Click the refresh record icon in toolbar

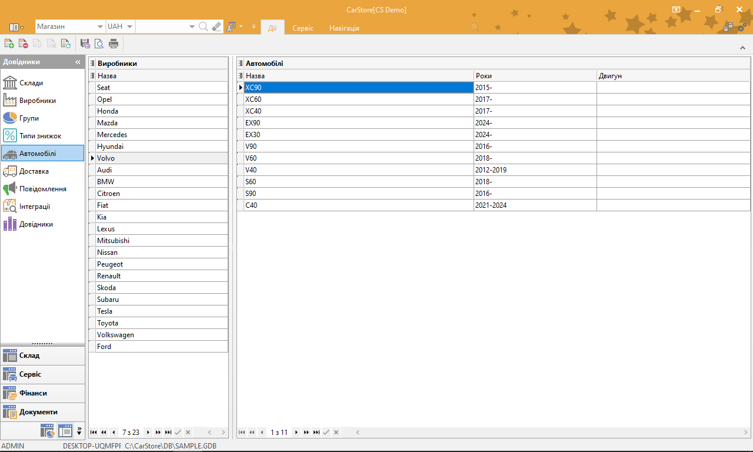(65, 43)
